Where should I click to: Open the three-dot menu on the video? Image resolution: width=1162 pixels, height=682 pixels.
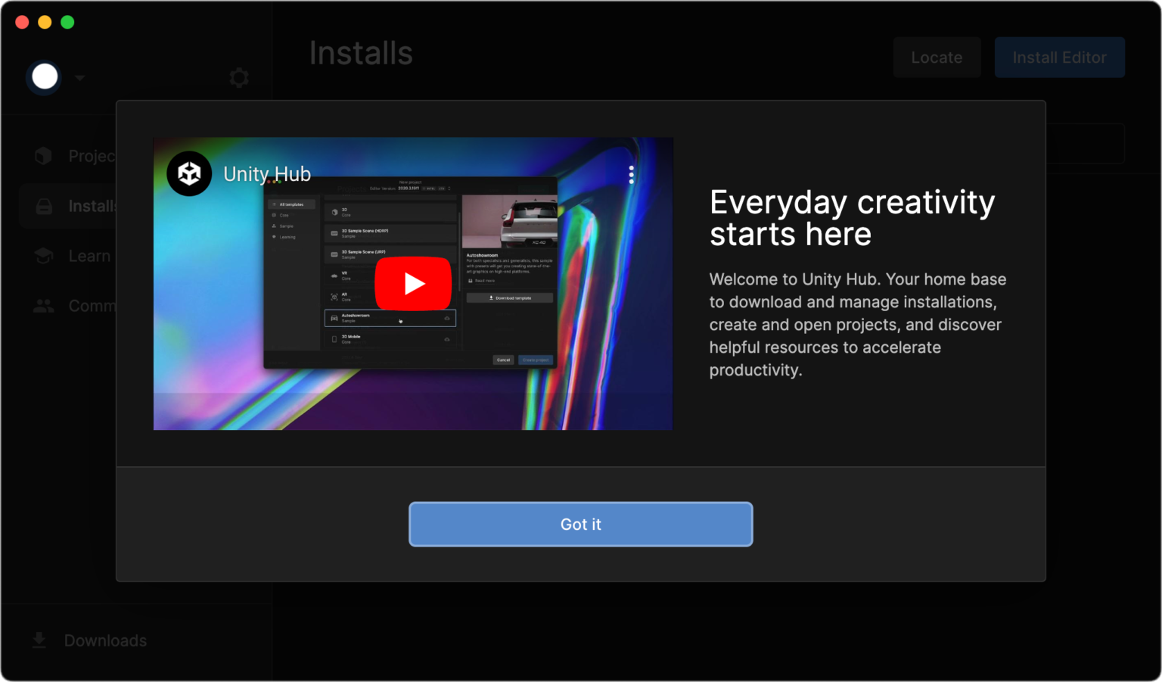[631, 173]
